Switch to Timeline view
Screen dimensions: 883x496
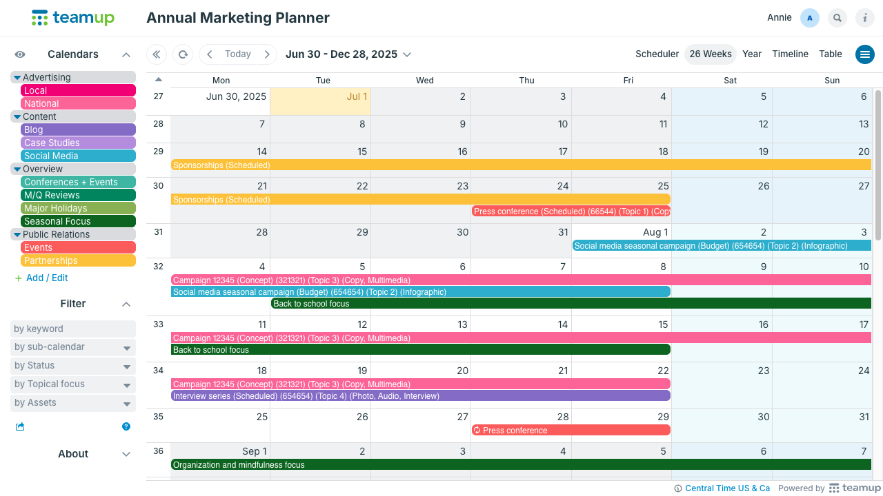[x=790, y=54]
